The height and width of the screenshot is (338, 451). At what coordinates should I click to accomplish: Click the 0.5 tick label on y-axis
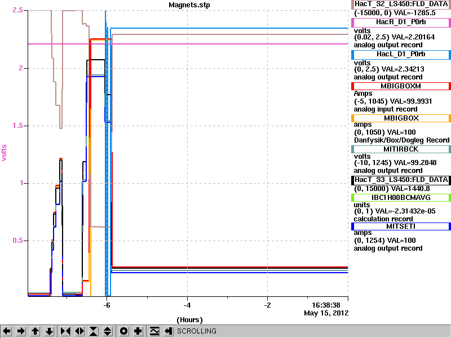click(18, 241)
